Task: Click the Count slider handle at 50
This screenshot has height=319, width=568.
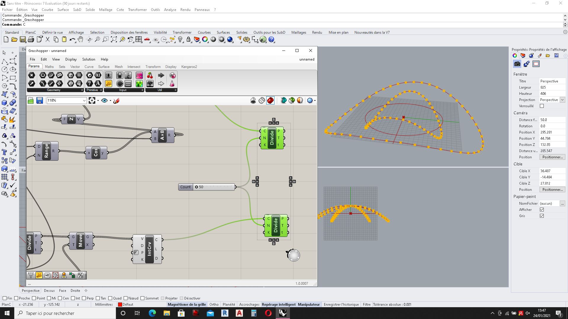Action: point(196,187)
